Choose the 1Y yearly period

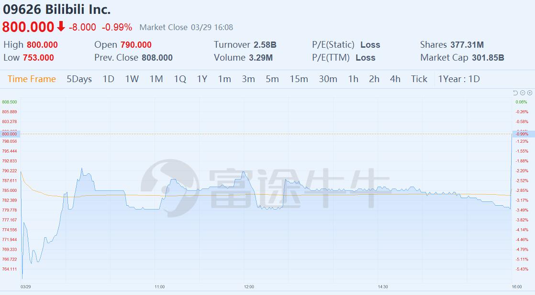coord(202,79)
